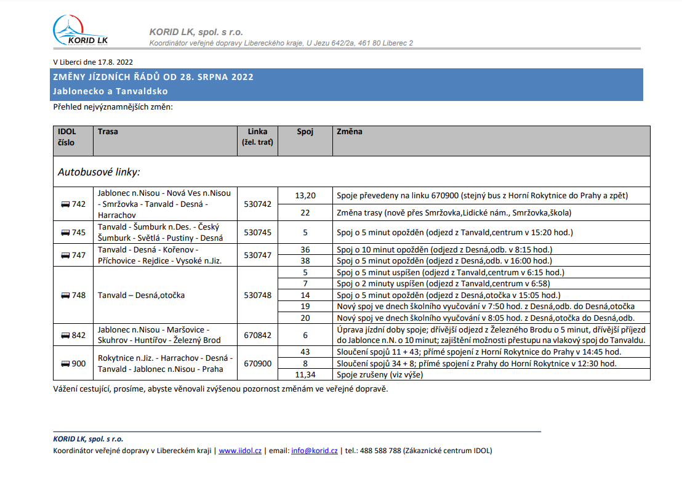Click the route 'Tanvald – Desná,otočka'
This screenshot has height=479, width=682.
142,296
